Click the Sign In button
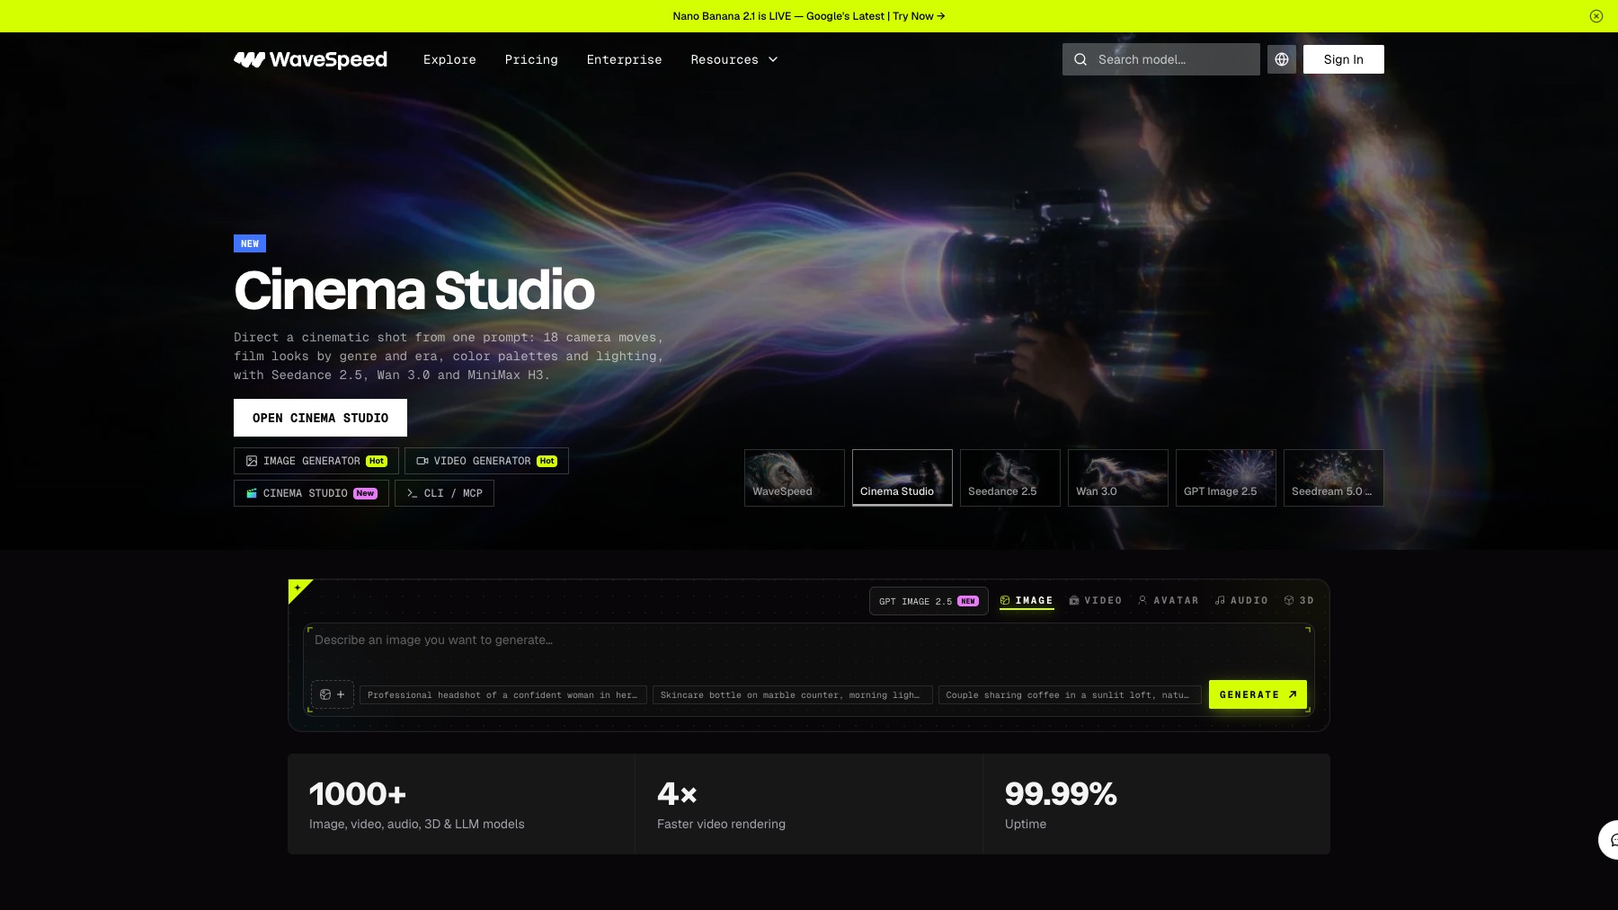Screen dimensions: 1618x910 pyautogui.click(x=1344, y=59)
